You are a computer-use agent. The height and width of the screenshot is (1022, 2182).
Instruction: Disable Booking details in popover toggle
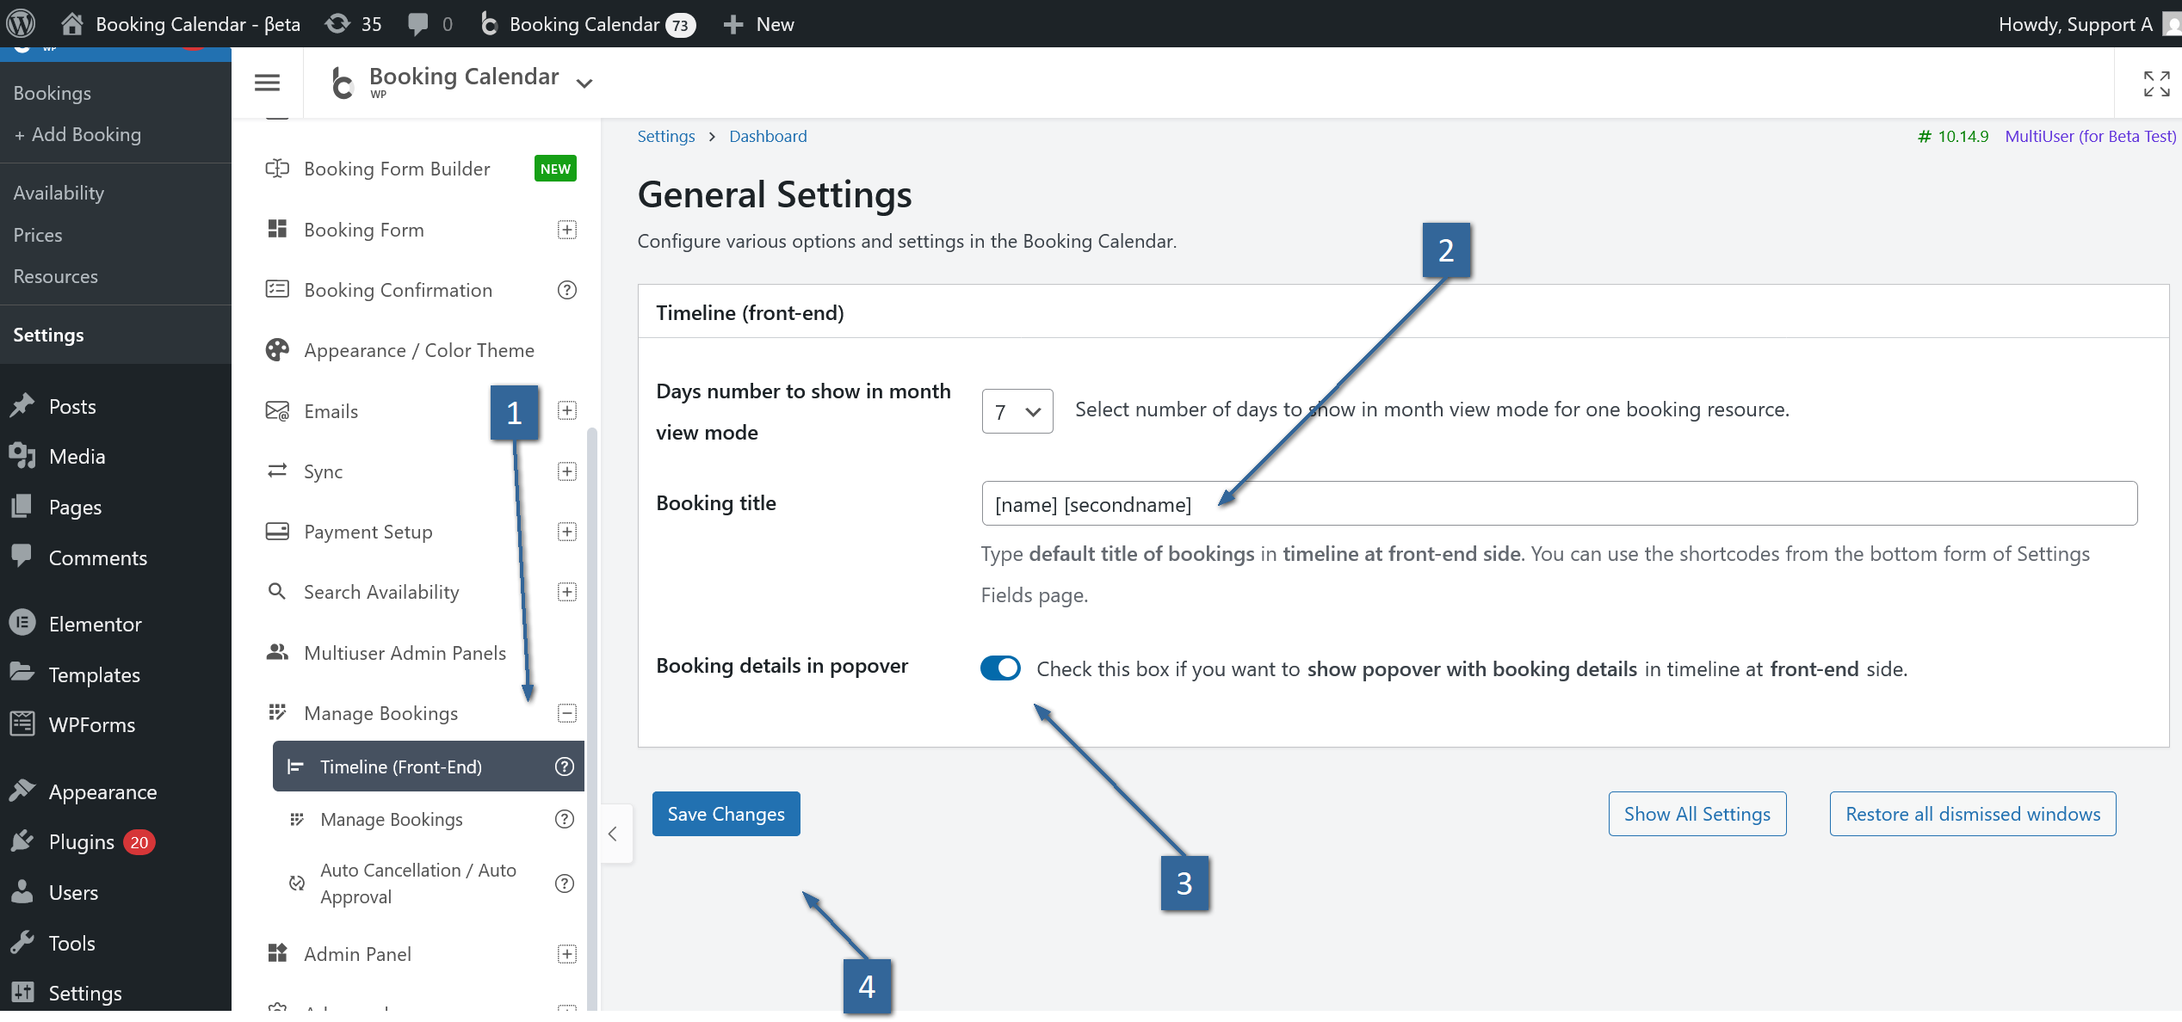[x=1000, y=668]
